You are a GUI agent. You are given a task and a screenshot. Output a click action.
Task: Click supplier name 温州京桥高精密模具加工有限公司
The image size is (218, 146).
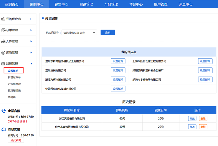[x=65, y=61]
